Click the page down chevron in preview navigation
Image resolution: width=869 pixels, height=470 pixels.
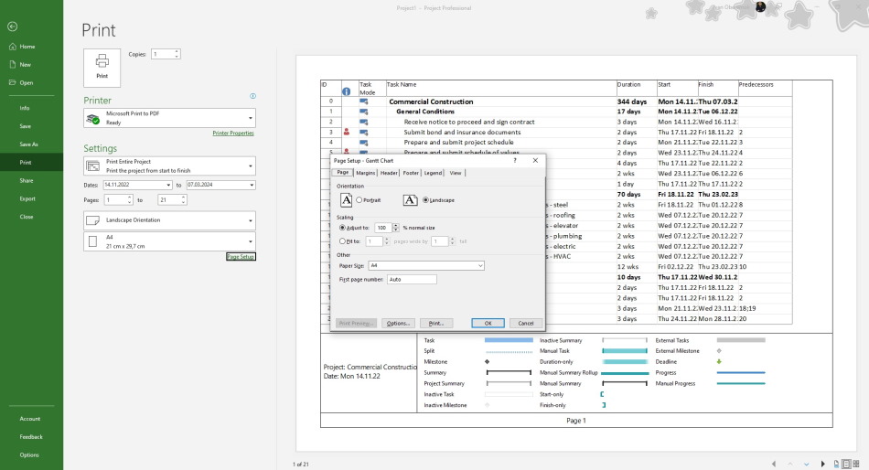click(807, 464)
